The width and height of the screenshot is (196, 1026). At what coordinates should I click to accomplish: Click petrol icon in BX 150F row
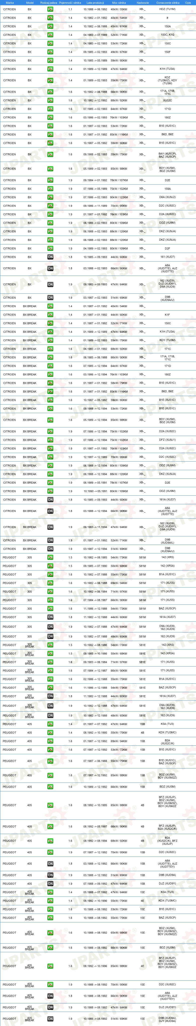(x=50, y=52)
